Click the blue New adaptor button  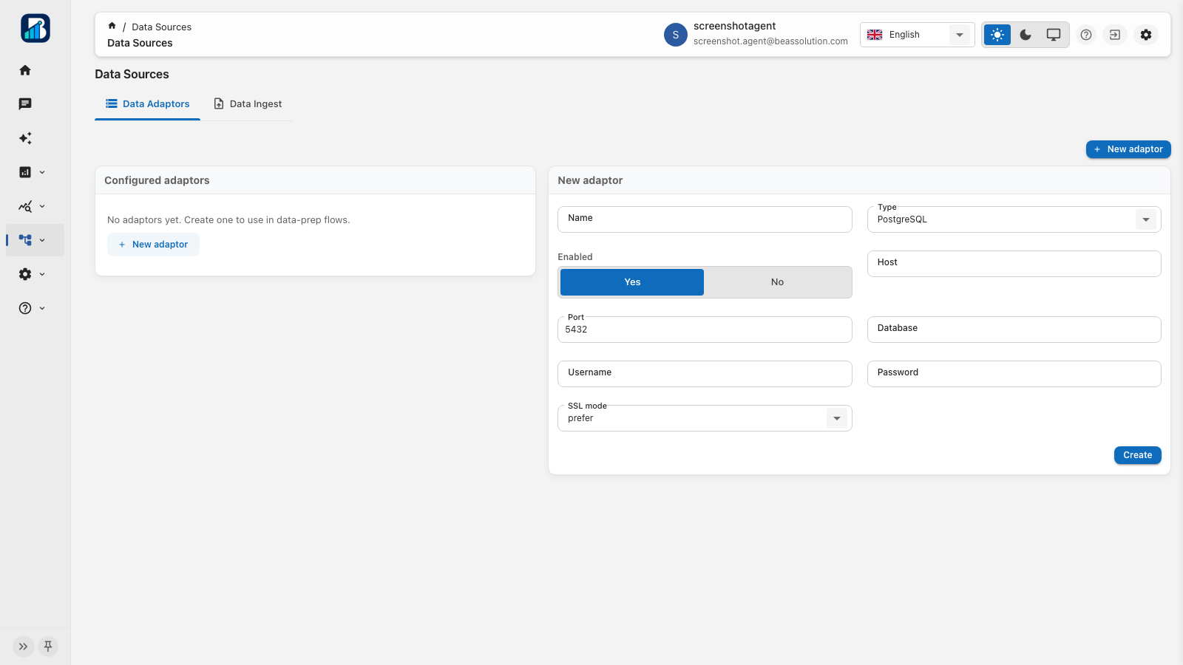tap(1128, 149)
